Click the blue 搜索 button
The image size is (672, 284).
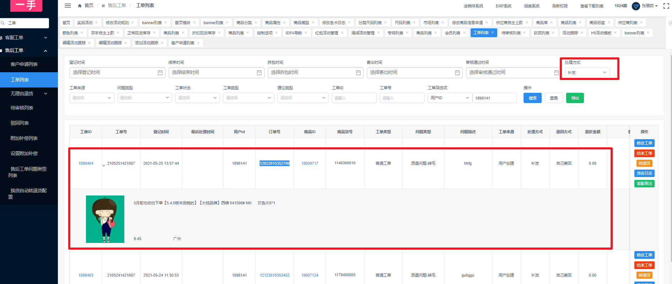(x=532, y=98)
